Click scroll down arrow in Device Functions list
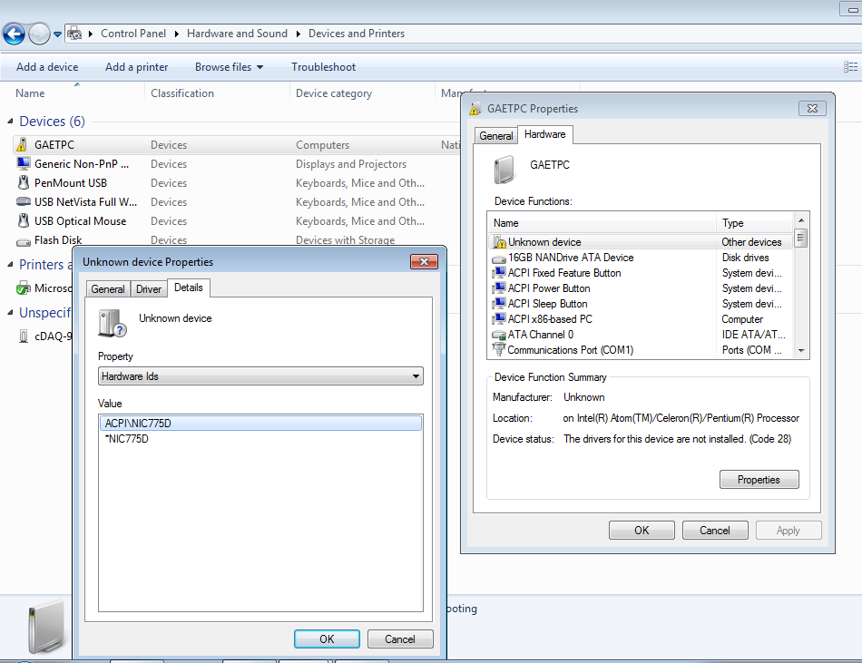The width and height of the screenshot is (862, 663). click(x=801, y=350)
